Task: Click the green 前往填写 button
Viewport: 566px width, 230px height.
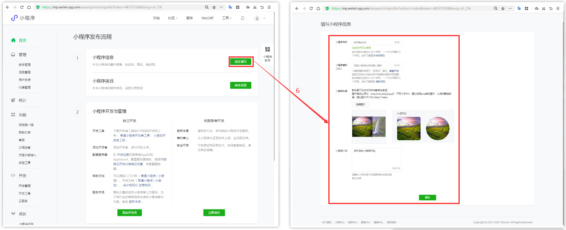Action: point(241,61)
